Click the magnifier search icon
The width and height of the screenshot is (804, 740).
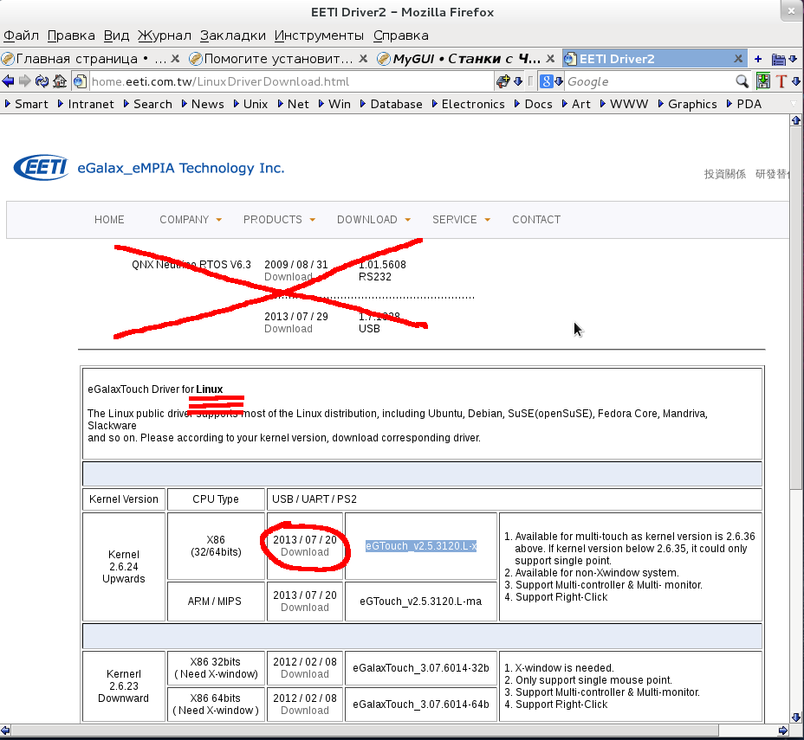point(742,80)
